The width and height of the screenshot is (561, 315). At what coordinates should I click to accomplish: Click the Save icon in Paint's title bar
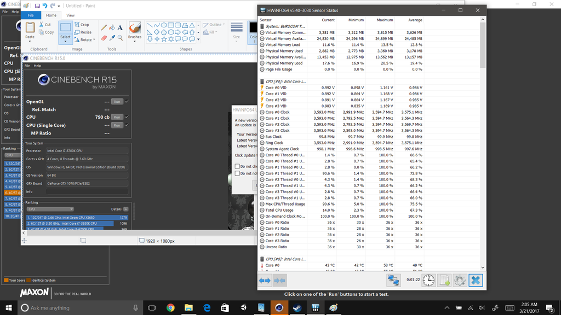[x=37, y=5]
